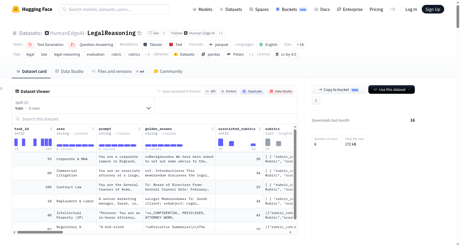
Task: Select the Text Generation task tag
Action: coord(46,44)
